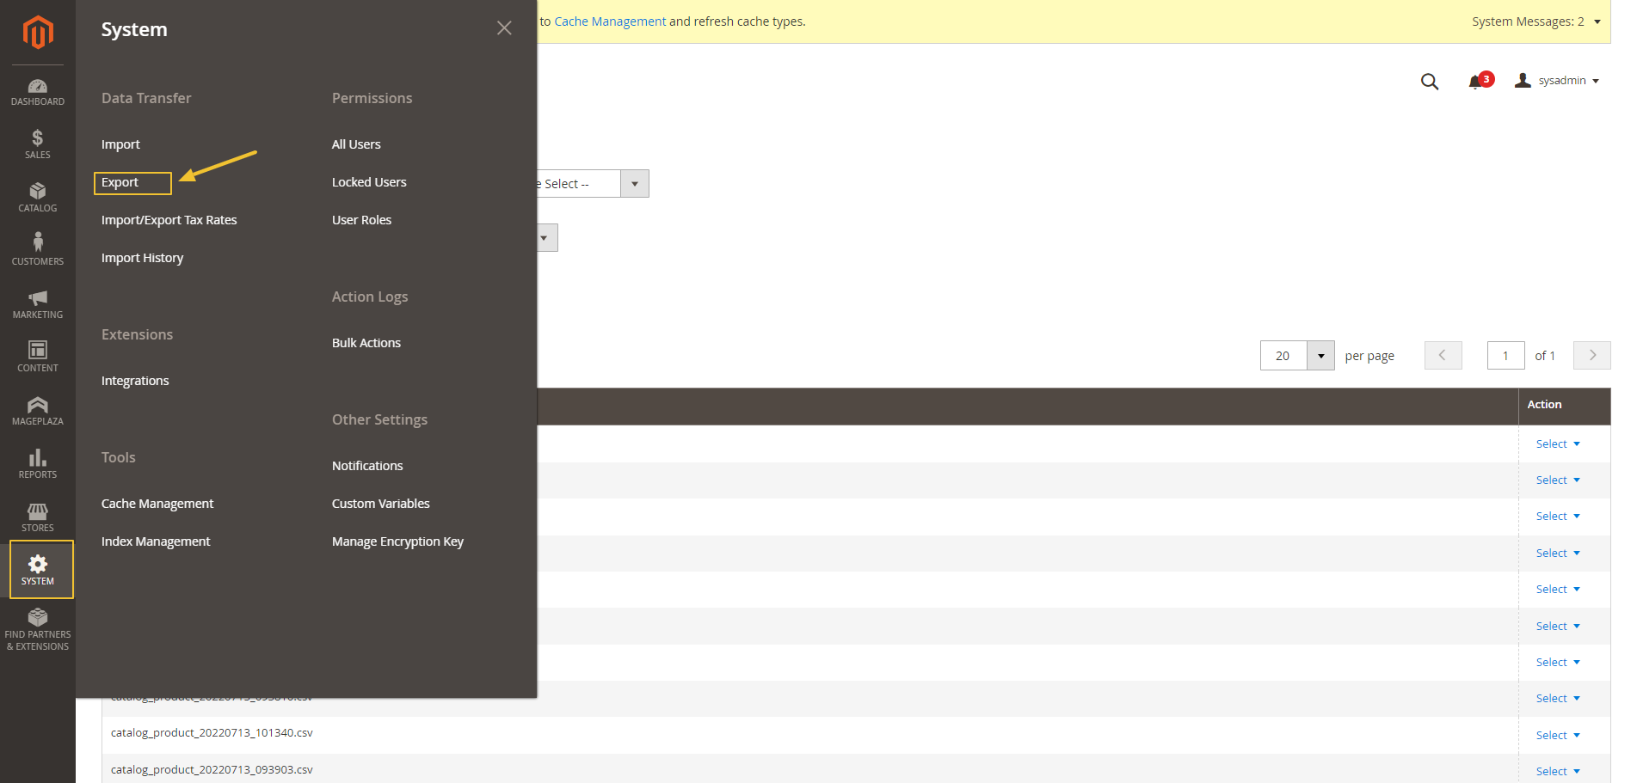
Task: Open Notifications under Other Settings
Action: (367, 466)
